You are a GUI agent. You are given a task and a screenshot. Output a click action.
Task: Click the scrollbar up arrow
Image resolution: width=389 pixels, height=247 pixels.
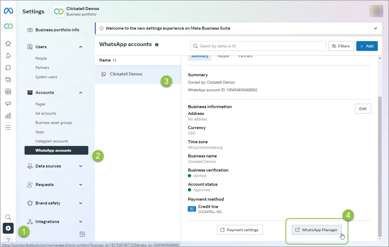(x=380, y=58)
